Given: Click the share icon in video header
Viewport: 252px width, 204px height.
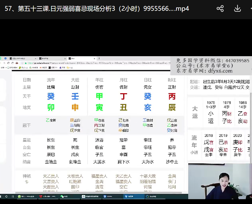Looking at the screenshot, I should click(220, 9).
